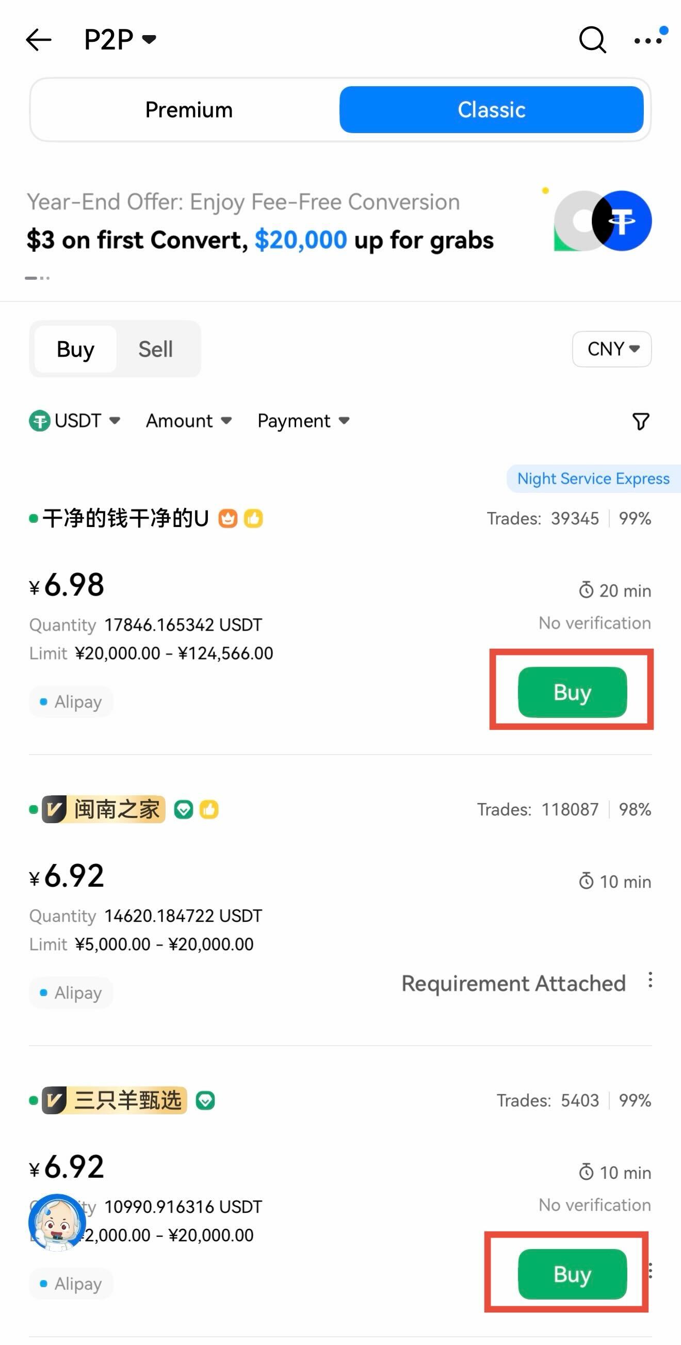Tap the crown badge on first merchant

coord(228,519)
